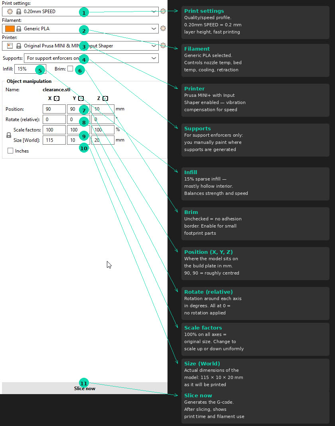The height and width of the screenshot is (426, 335).
Task: Click the orange filament color swatch
Action: (x=10, y=28)
